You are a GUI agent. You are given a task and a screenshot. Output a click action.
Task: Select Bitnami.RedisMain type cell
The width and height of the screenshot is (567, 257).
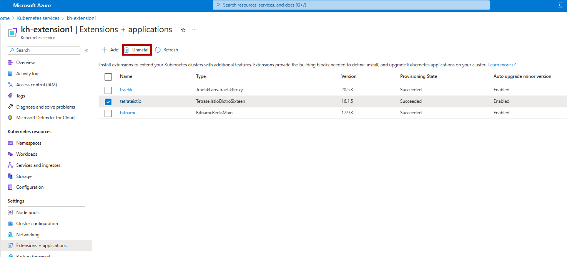[x=214, y=113]
